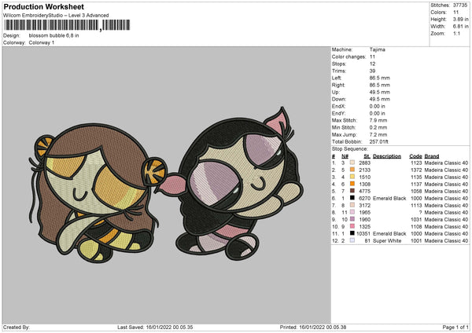Click stitch count 81 in row 12
This screenshot has height=333, width=472.
[x=367, y=240]
